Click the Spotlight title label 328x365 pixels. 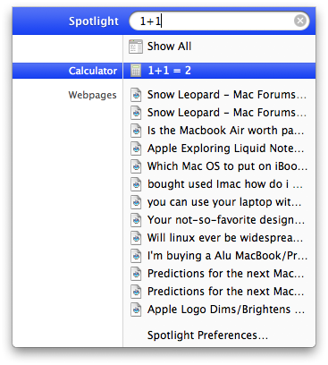[94, 21]
